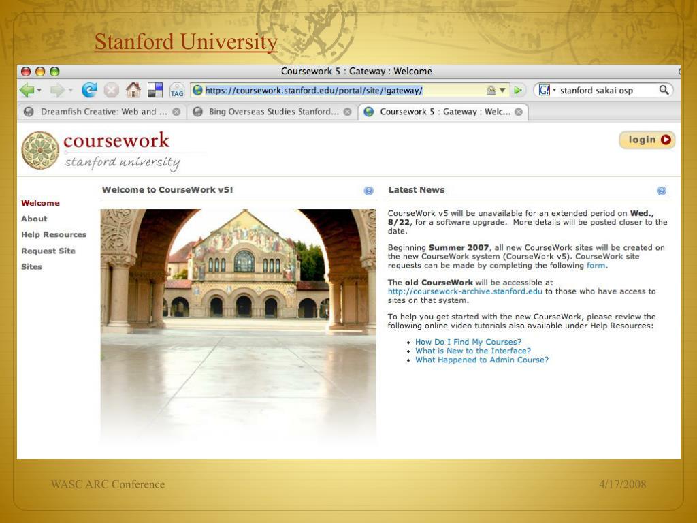Open Help Resources in sidebar
697x523 pixels.
click(x=54, y=234)
